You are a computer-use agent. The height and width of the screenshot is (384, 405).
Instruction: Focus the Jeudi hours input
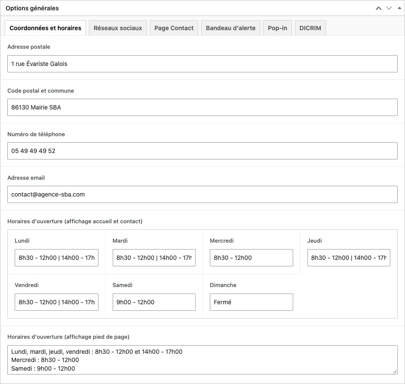(x=349, y=258)
